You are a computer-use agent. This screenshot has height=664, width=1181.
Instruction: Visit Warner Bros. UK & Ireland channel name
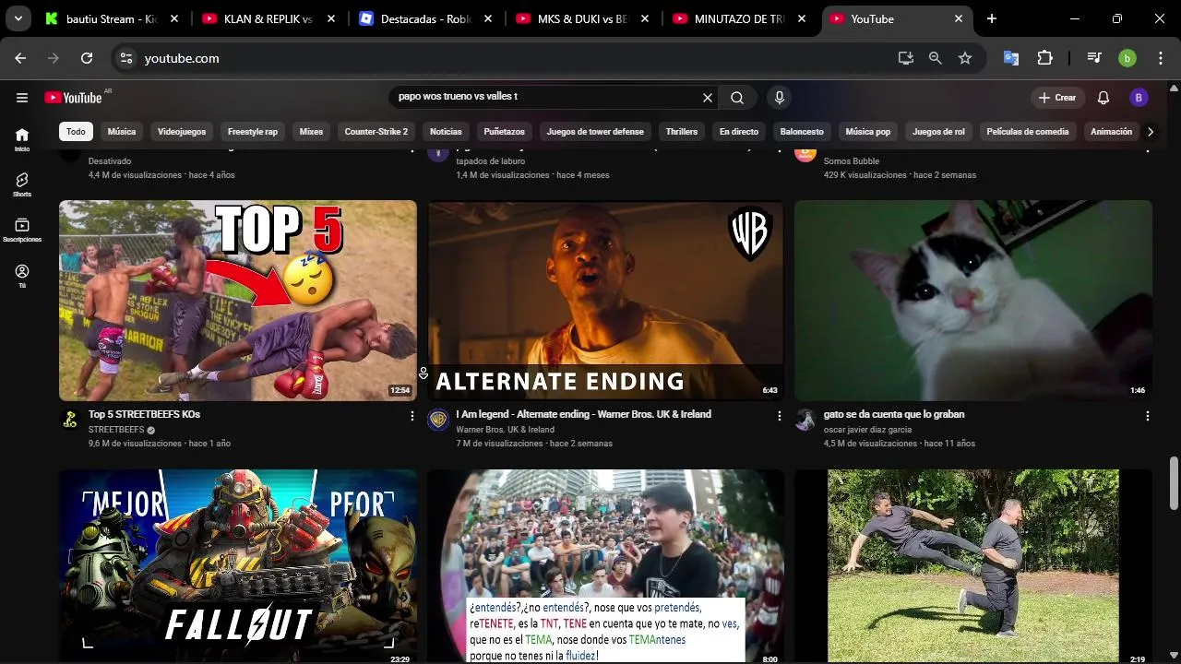tap(505, 430)
